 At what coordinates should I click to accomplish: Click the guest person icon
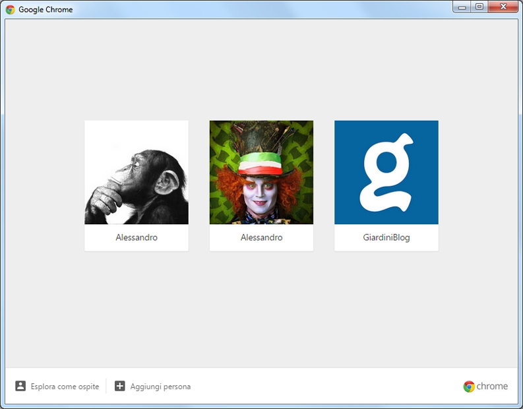pos(20,386)
